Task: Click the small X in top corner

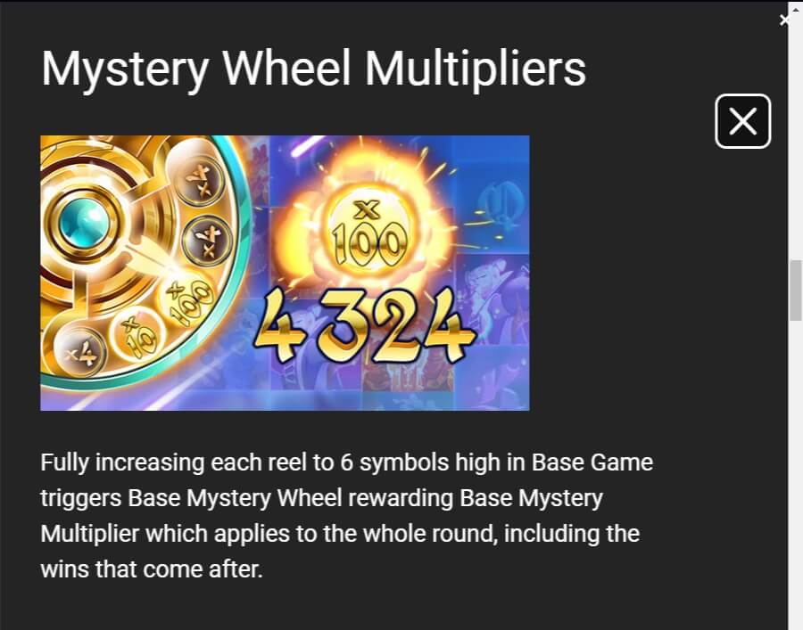Action: (784, 20)
